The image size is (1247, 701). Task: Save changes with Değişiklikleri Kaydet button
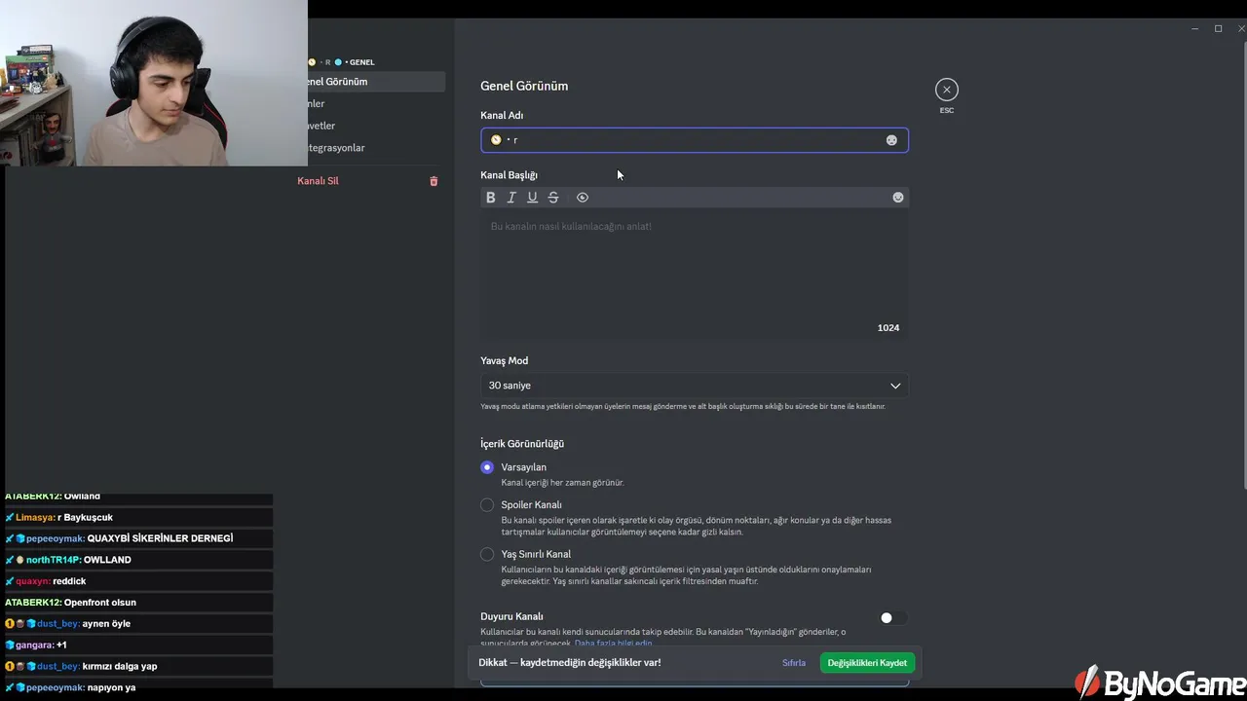click(867, 663)
